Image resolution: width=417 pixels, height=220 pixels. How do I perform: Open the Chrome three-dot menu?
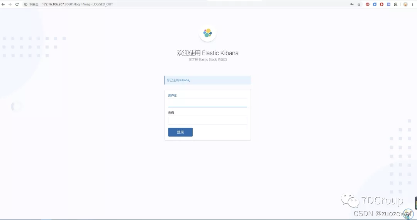pos(412,4)
